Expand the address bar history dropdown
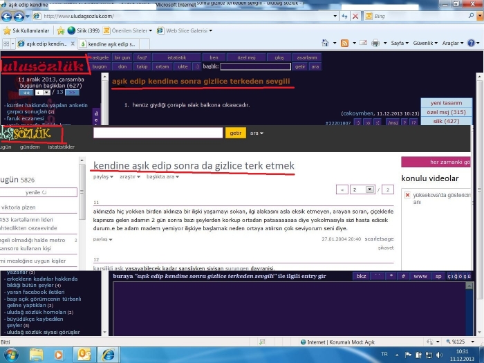This screenshot has height=363, width=484. pos(335,16)
